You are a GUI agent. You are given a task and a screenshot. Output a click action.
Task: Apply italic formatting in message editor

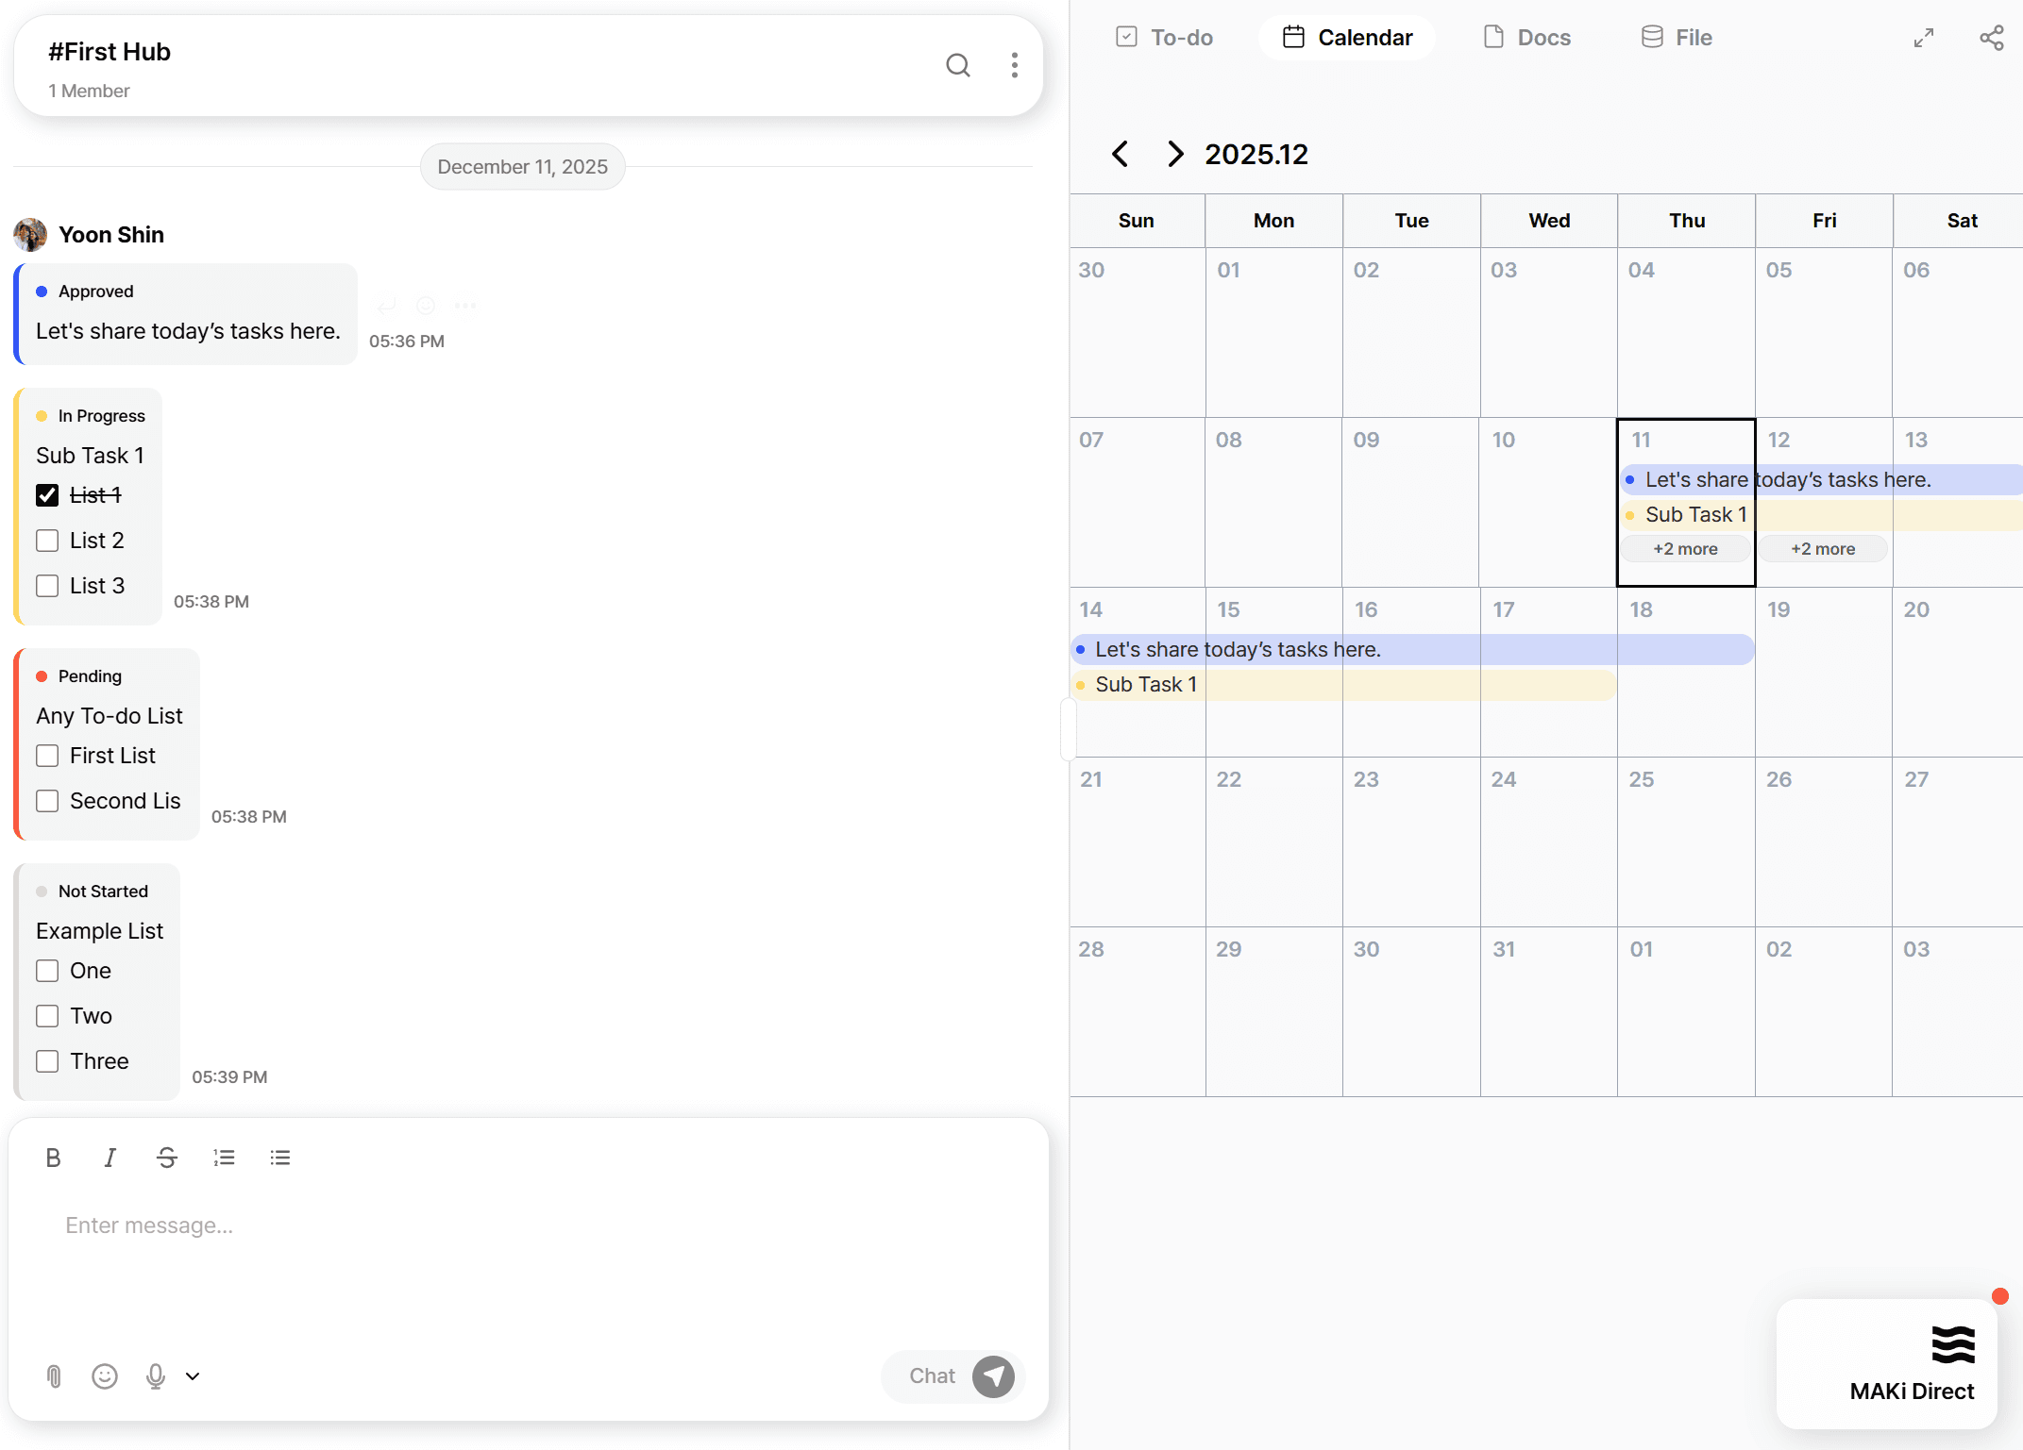click(110, 1158)
